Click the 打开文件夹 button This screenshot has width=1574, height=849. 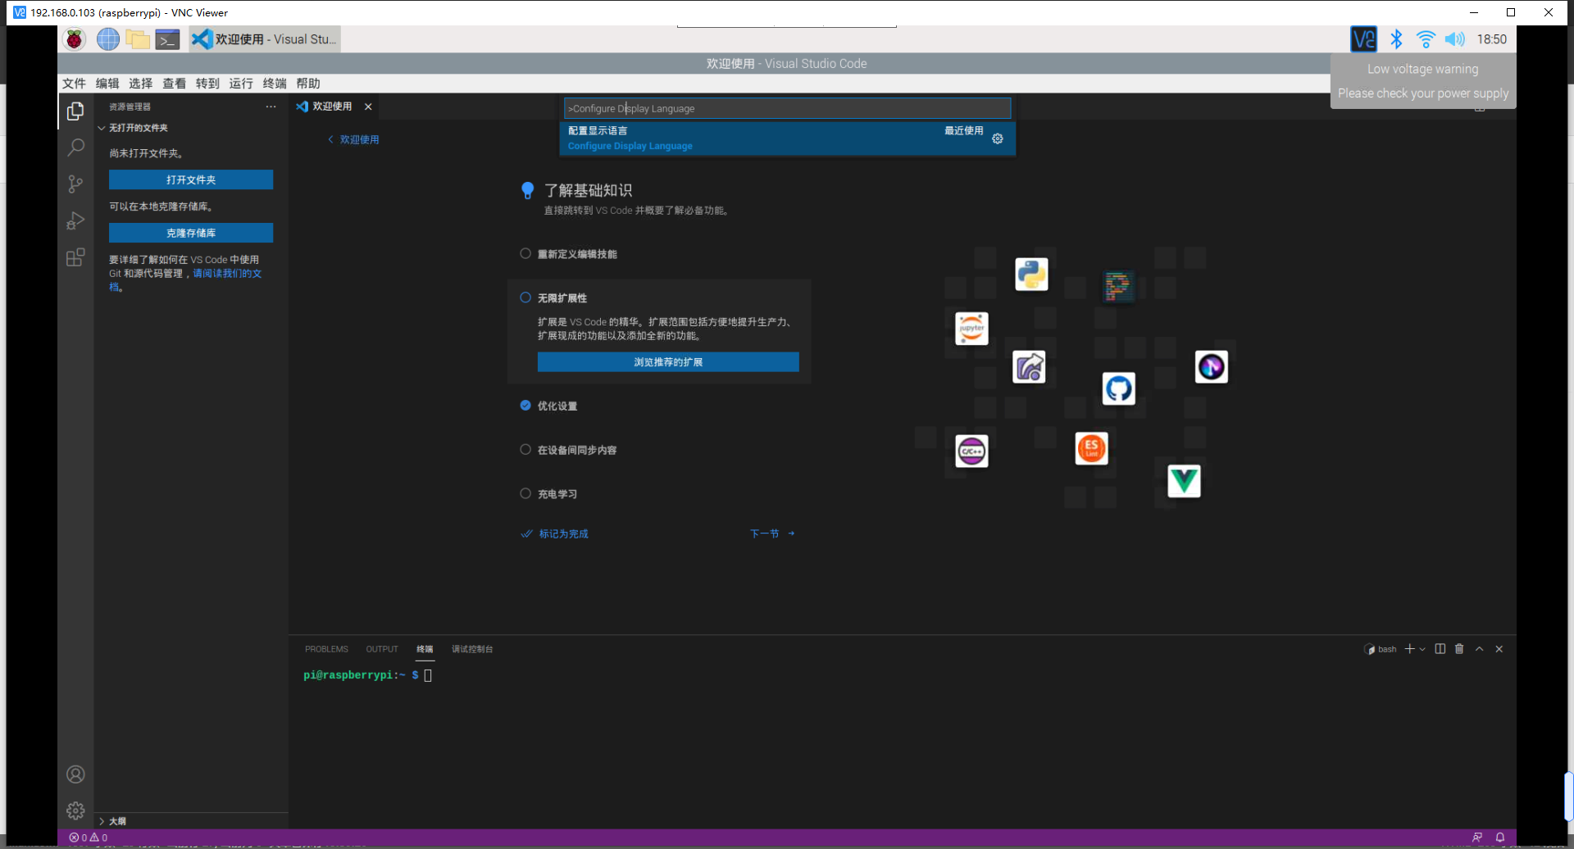pos(191,179)
